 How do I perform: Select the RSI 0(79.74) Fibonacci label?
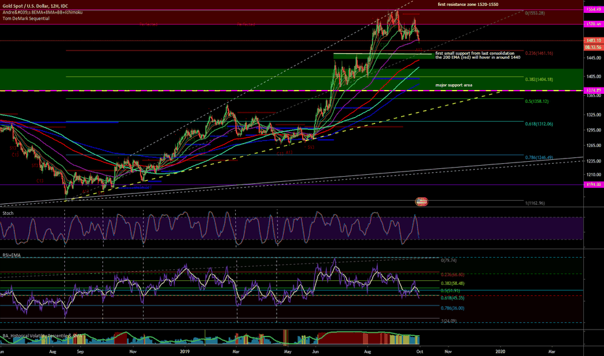(x=448, y=261)
